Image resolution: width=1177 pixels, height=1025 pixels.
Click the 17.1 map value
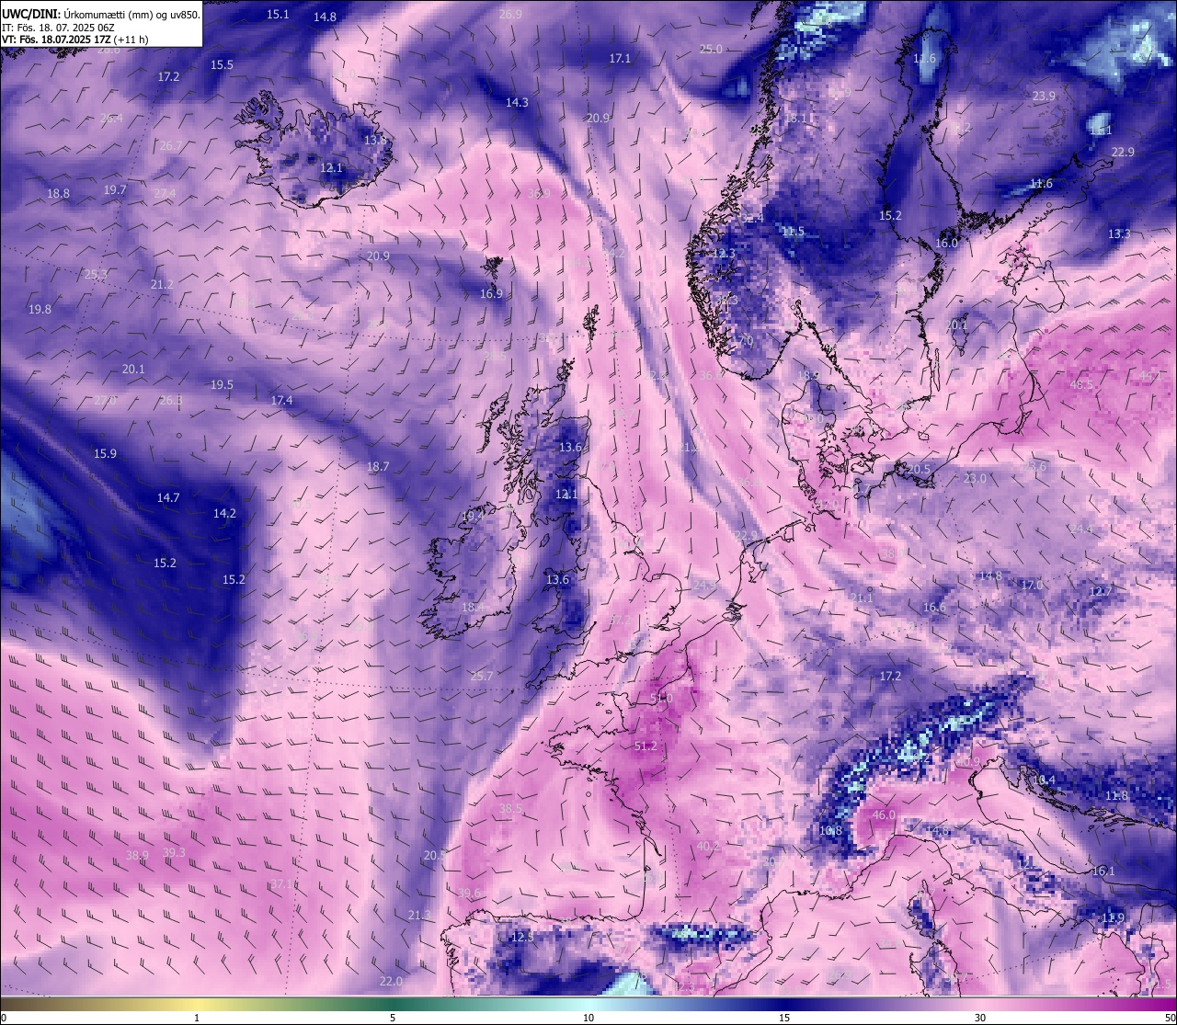point(620,58)
